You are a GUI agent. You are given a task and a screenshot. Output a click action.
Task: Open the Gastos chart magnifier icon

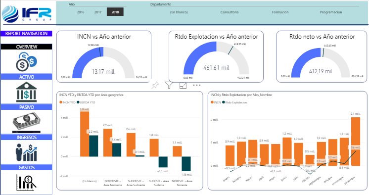[x=26, y=182]
